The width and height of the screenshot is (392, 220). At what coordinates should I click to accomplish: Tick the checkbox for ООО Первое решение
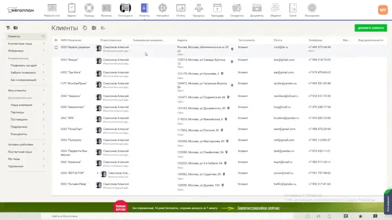point(56,47)
